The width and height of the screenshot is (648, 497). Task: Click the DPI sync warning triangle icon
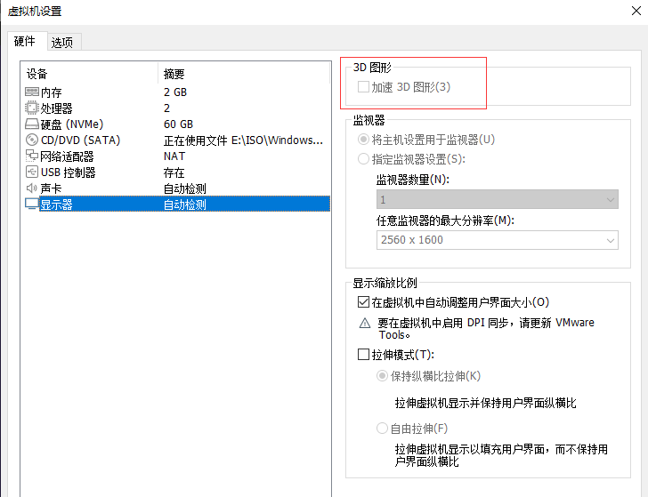point(365,324)
